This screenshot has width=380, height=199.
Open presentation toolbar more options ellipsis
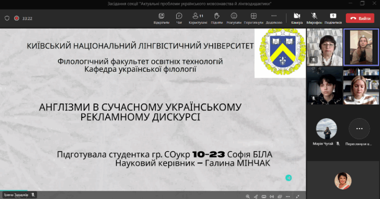(288, 197)
